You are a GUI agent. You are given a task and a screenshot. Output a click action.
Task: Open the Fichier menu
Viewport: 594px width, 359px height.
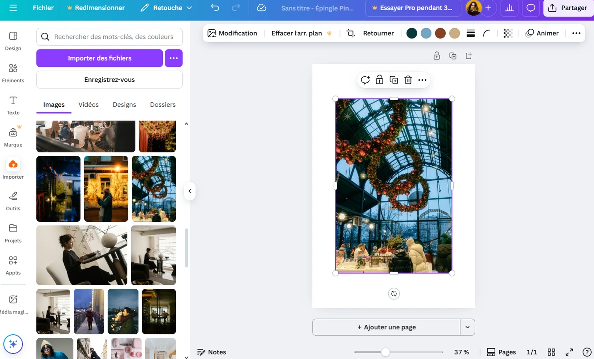[x=43, y=8]
